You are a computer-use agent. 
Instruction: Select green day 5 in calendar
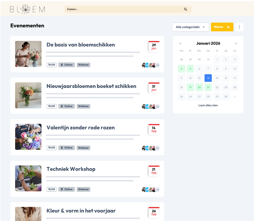tap(190, 69)
